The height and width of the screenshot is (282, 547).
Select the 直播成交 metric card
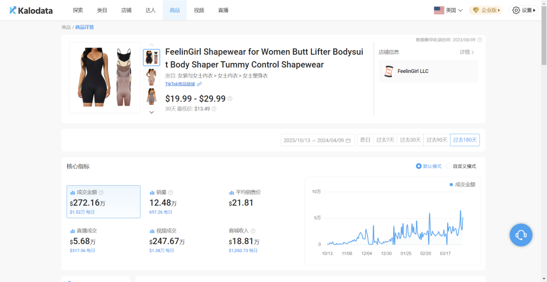[x=104, y=240]
